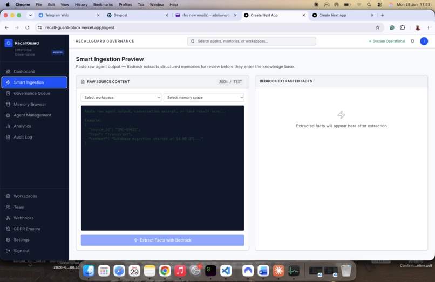Viewport: 435px width, 282px height.
Task: Bookmark this page with the star icon
Action: (378, 27)
